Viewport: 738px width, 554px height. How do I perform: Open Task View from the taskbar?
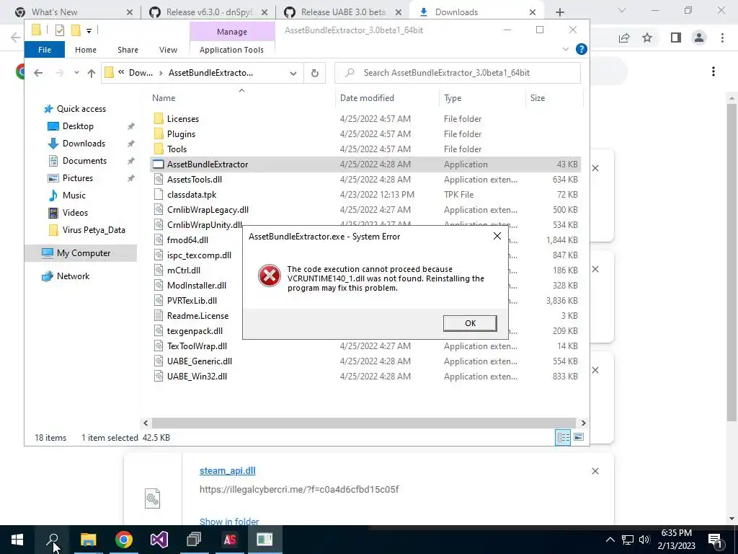tap(194, 540)
